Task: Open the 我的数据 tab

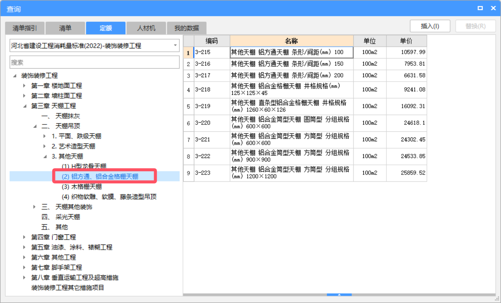Action: [x=187, y=28]
